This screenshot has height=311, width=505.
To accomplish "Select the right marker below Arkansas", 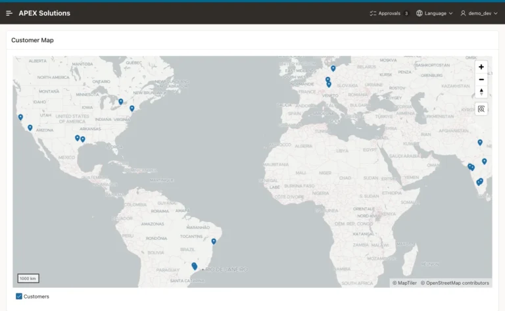I will click(x=83, y=139).
